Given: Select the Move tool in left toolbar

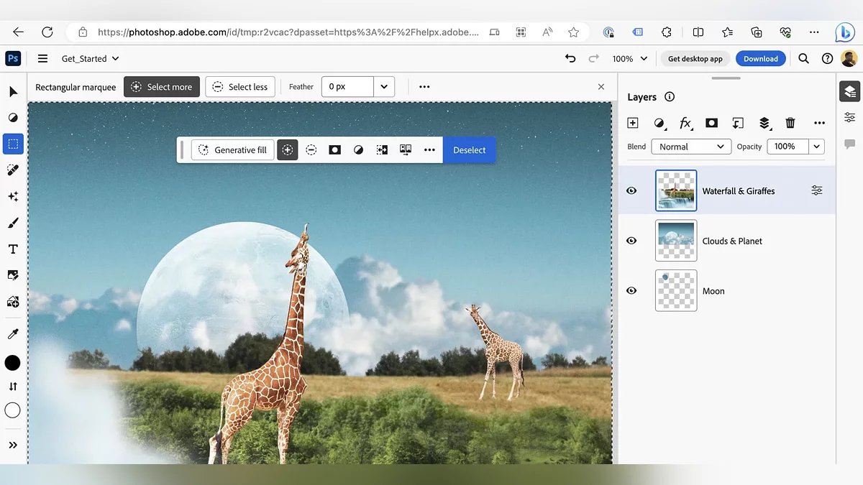Looking at the screenshot, I should coord(13,92).
